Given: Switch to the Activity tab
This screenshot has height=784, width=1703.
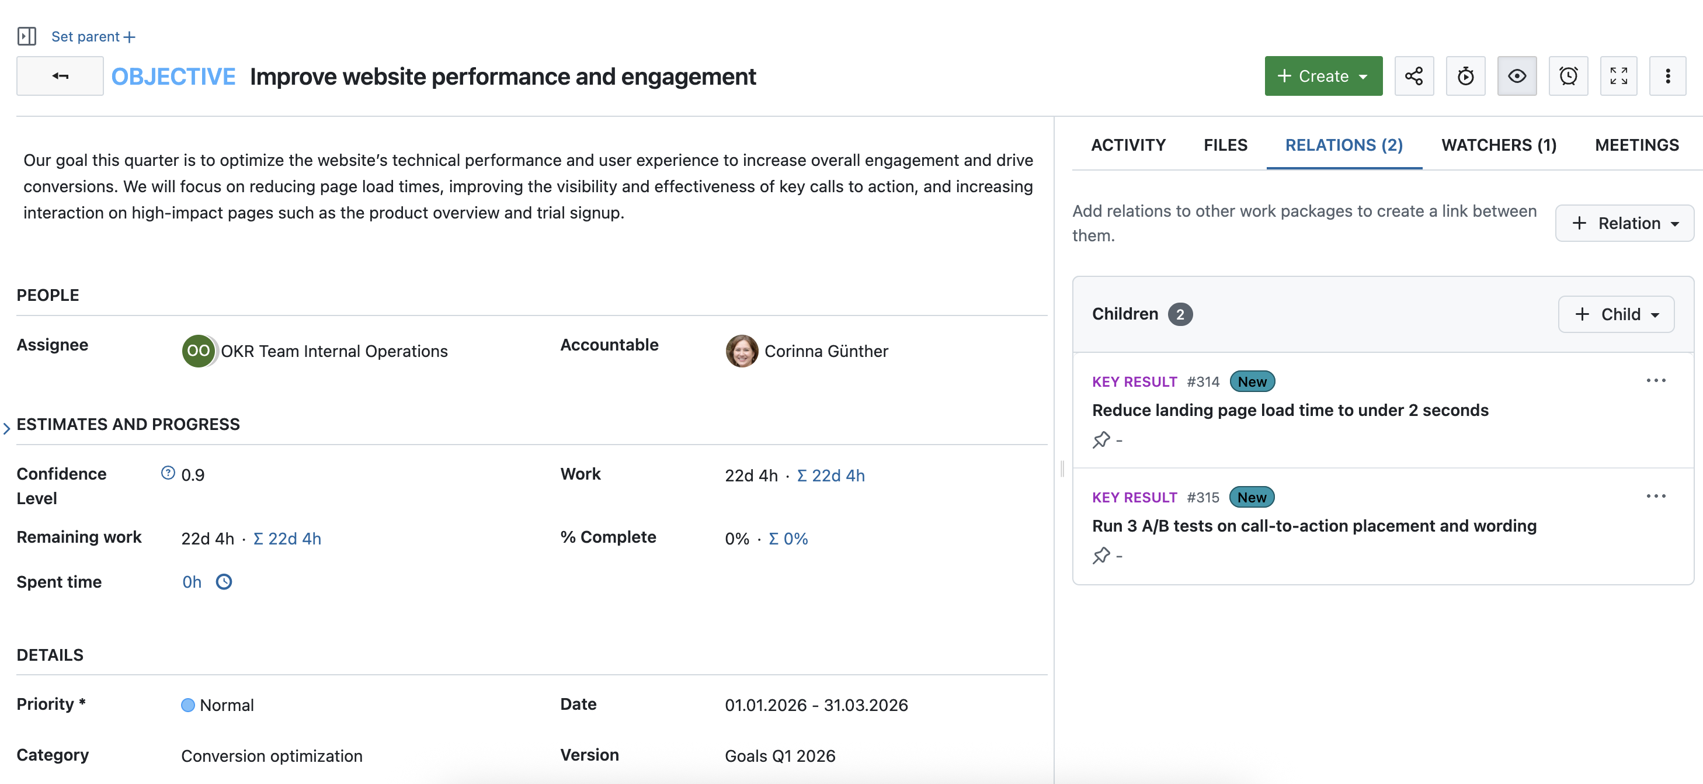Looking at the screenshot, I should point(1128,145).
